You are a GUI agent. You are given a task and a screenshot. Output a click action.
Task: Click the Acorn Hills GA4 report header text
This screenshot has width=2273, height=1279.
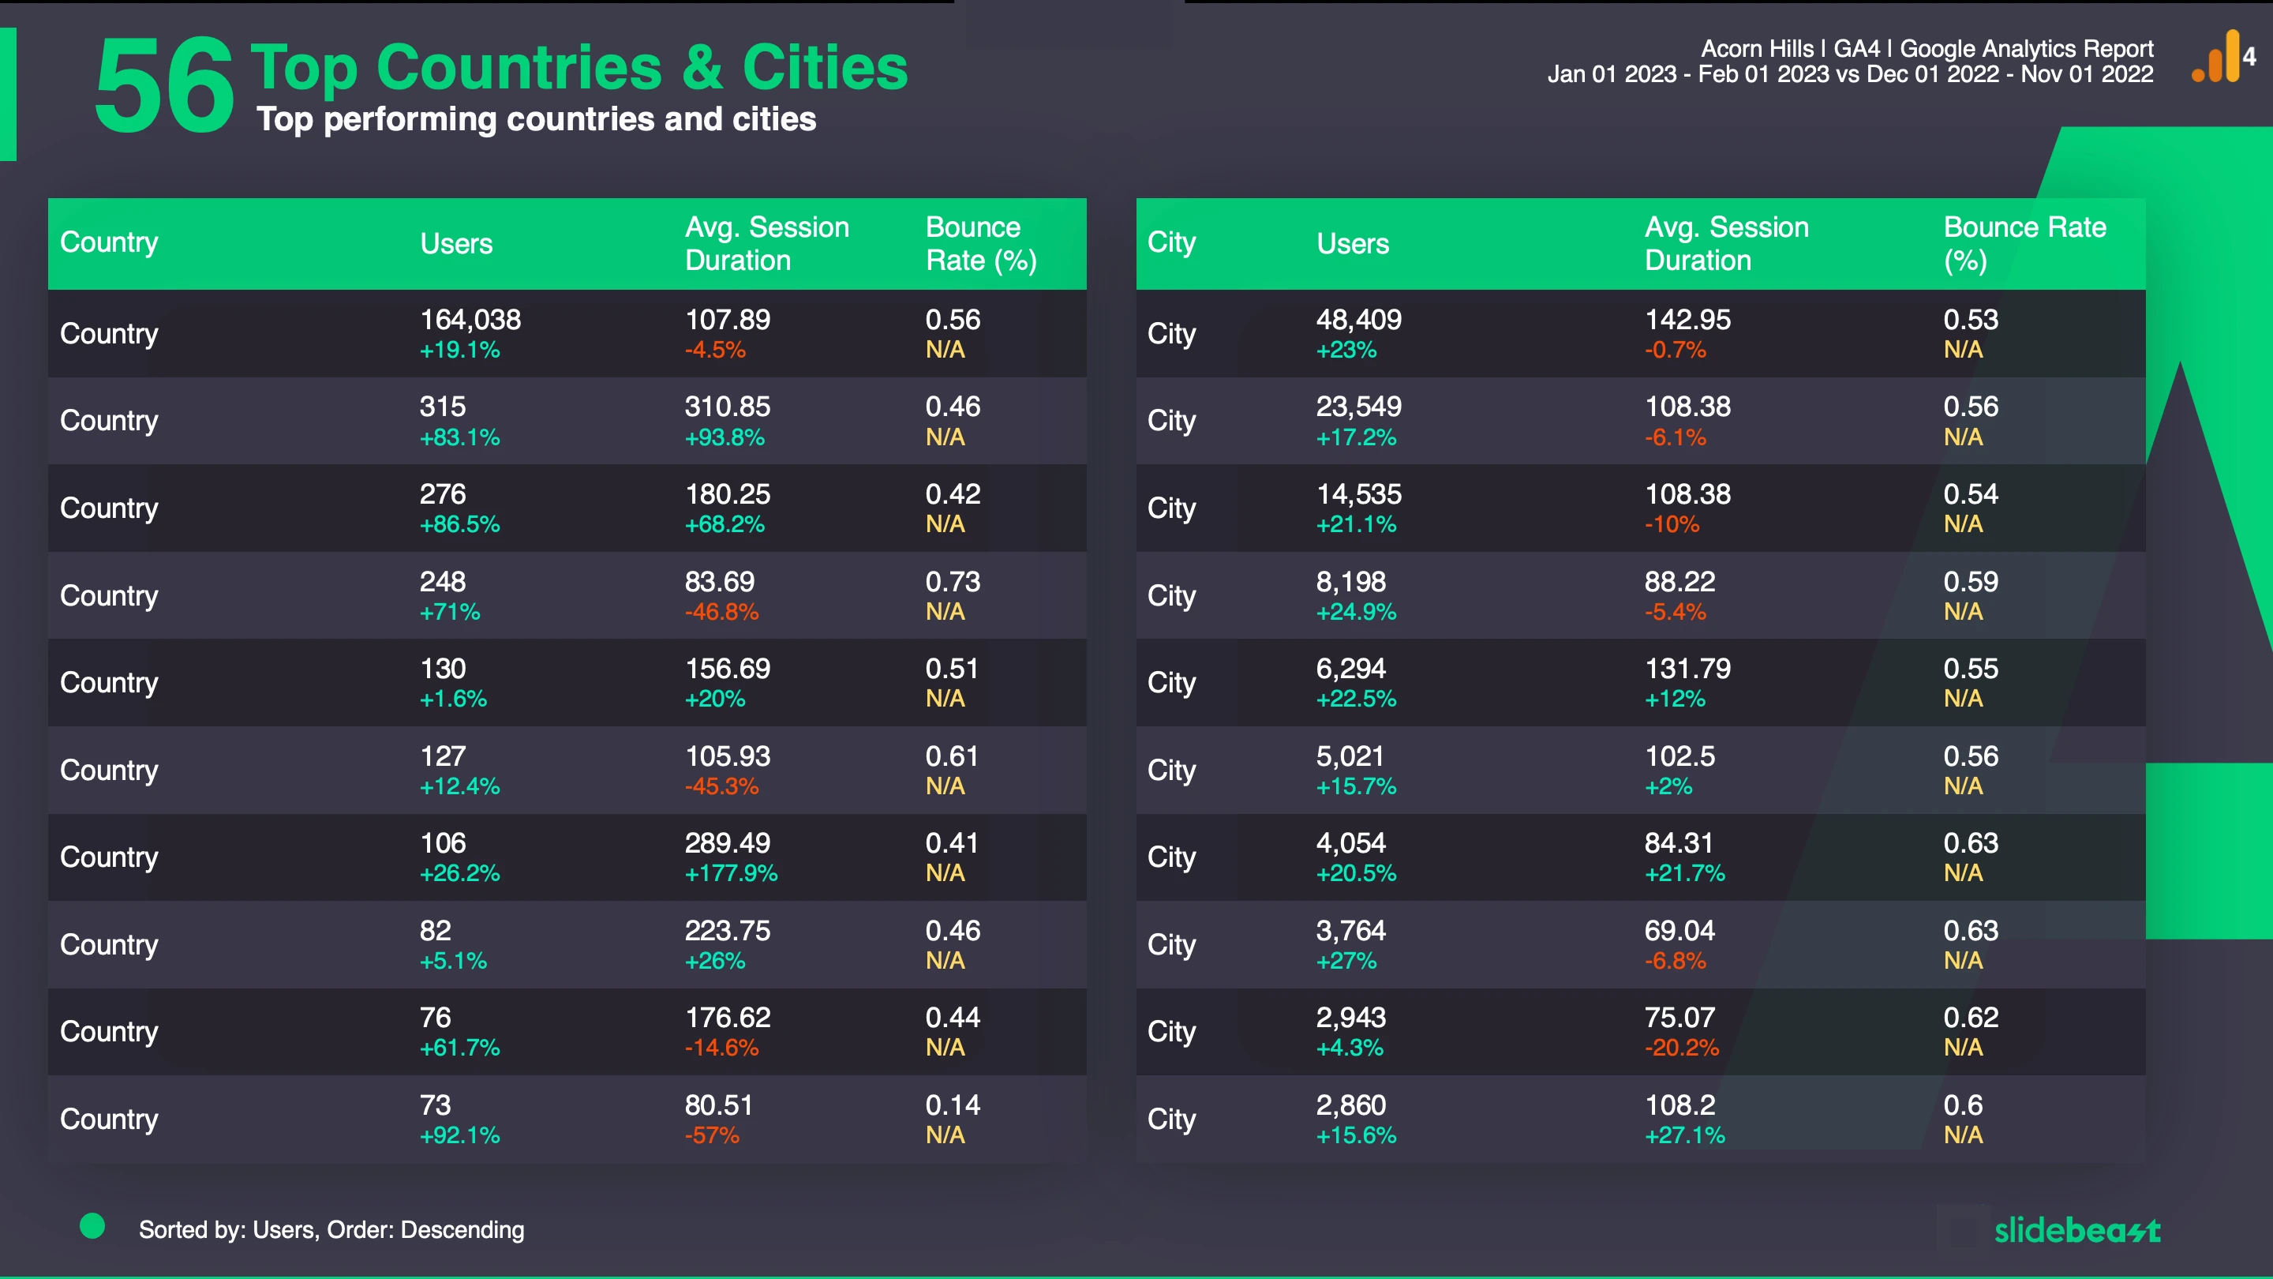coord(1927,48)
